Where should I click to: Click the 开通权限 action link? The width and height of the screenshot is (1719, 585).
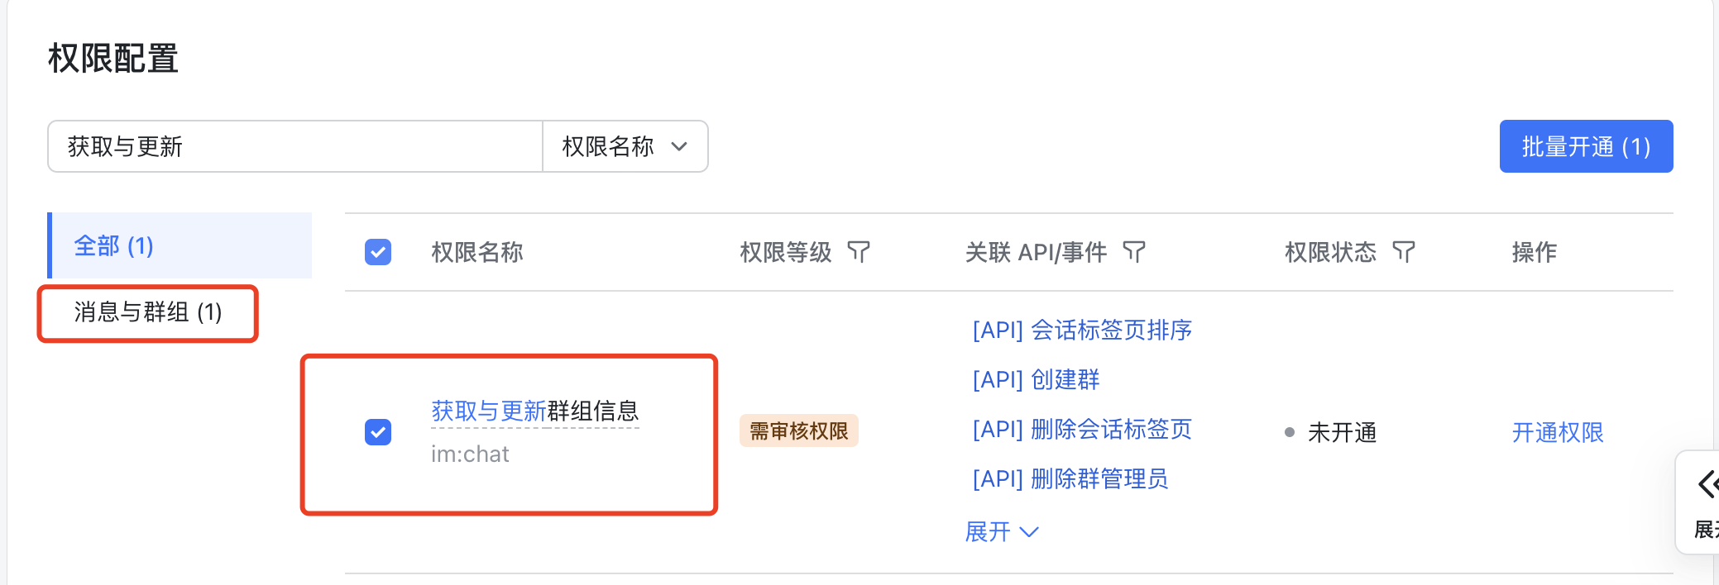[1558, 432]
